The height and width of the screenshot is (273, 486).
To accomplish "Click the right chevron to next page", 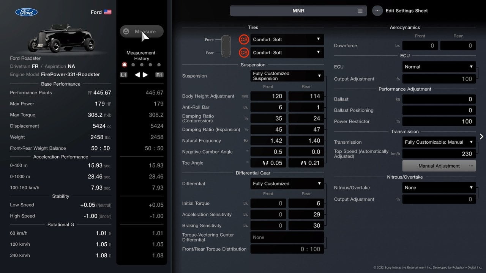I will [481, 136].
